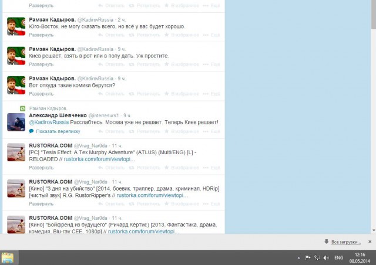Open the volume speaker icon

coord(326,258)
